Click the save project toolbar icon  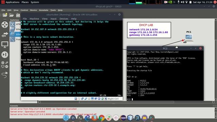click(18, 15)
